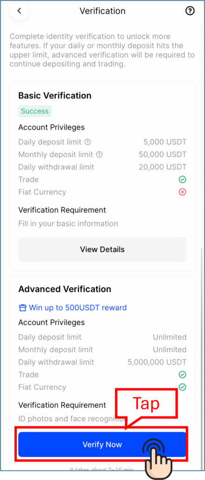Tap green check for Basic Trade
The width and height of the screenshot is (205, 480).
click(x=183, y=180)
